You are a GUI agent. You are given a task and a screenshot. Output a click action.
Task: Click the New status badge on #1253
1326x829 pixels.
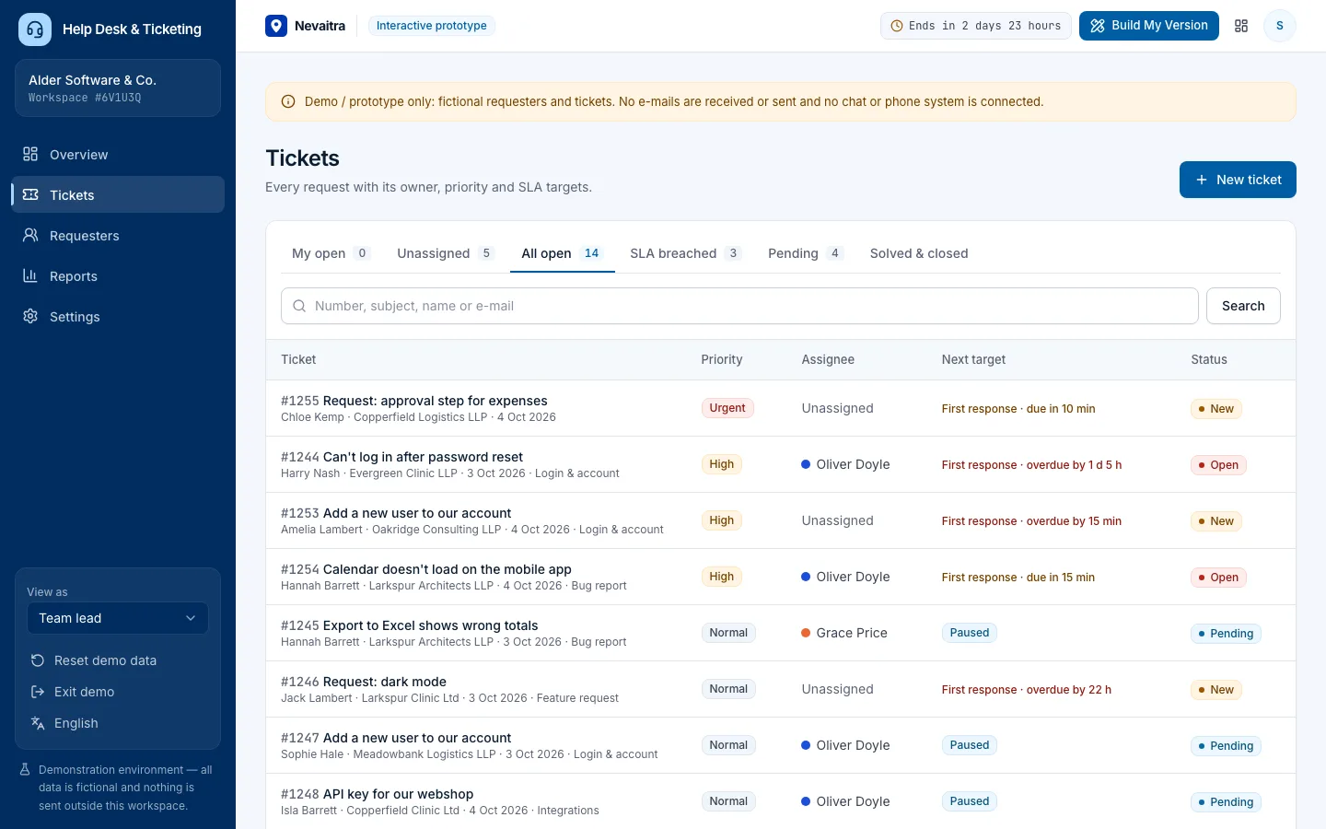[x=1216, y=521]
